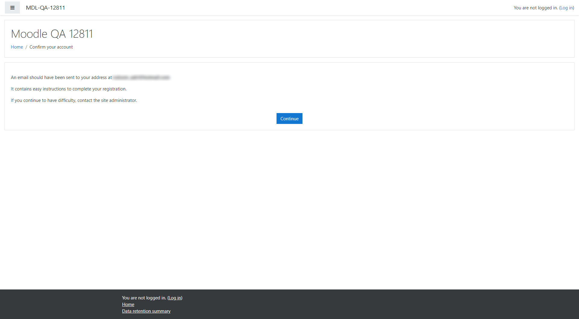Click footer 'You are not logged in' text
Screen dimensions: 579x319
coord(144,298)
